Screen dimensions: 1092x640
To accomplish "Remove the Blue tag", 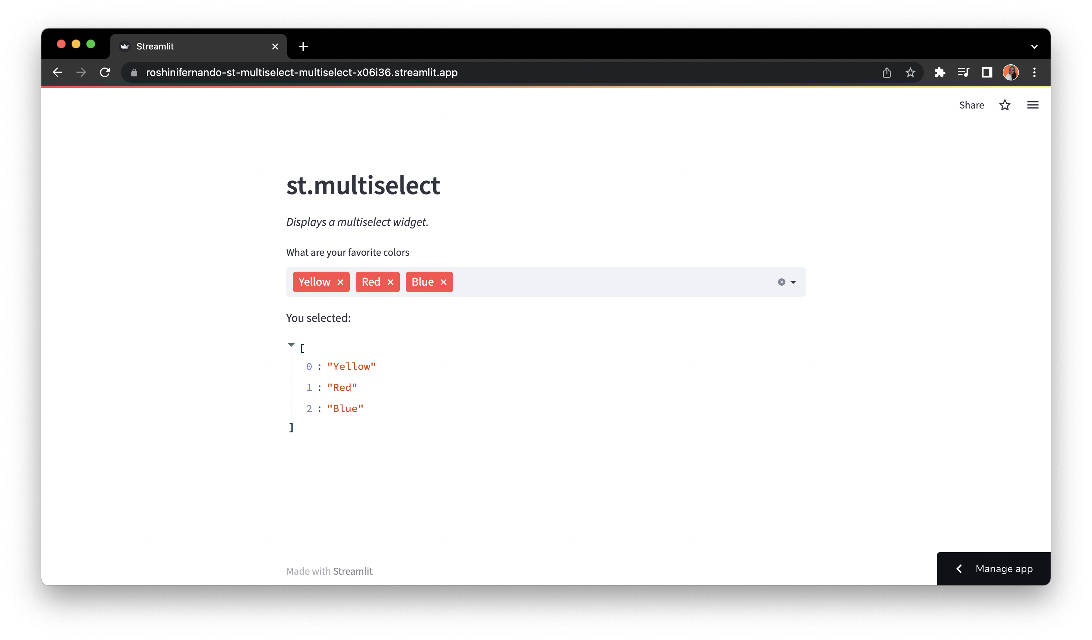I will [x=443, y=282].
